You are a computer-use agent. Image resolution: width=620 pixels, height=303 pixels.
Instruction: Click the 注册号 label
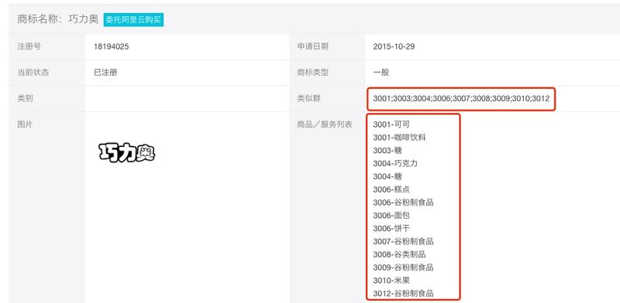[x=29, y=46]
